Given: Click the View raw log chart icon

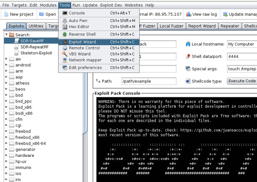Looking at the screenshot, I should pyautogui.click(x=189, y=14).
